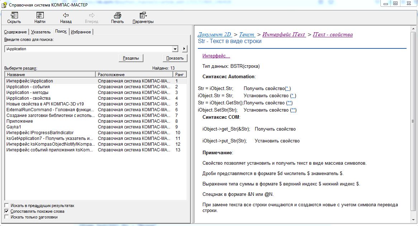Viewport: 418px width, 226px height.
Task: Maximize the help window
Action: click(x=396, y=4)
